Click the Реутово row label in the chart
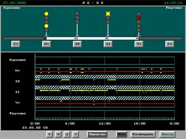This screenshot has height=139, width=186. click(18, 114)
